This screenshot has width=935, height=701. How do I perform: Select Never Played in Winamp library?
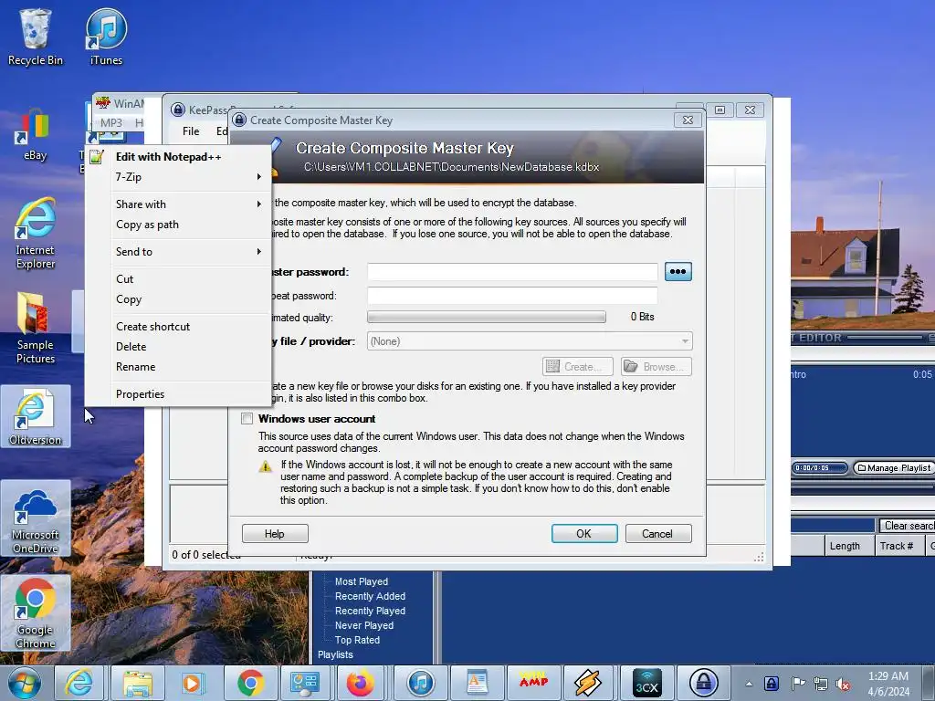(363, 625)
